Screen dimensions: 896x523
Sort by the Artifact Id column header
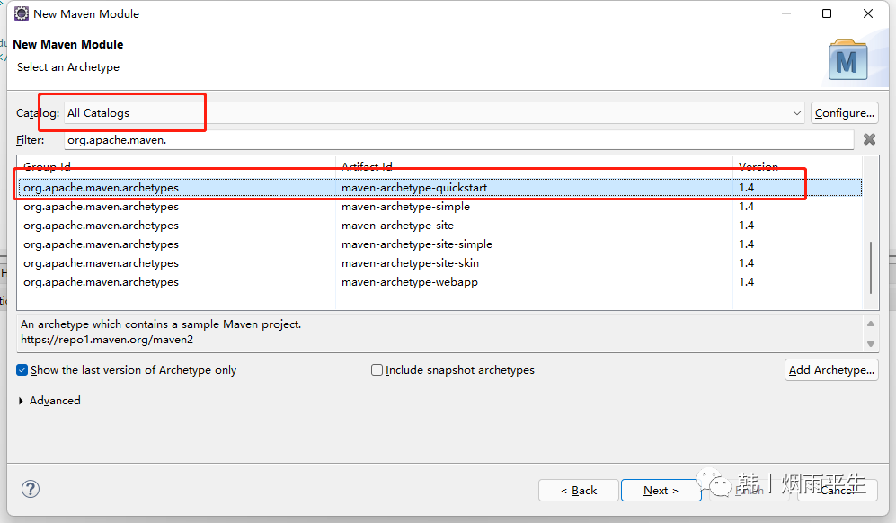(x=535, y=166)
